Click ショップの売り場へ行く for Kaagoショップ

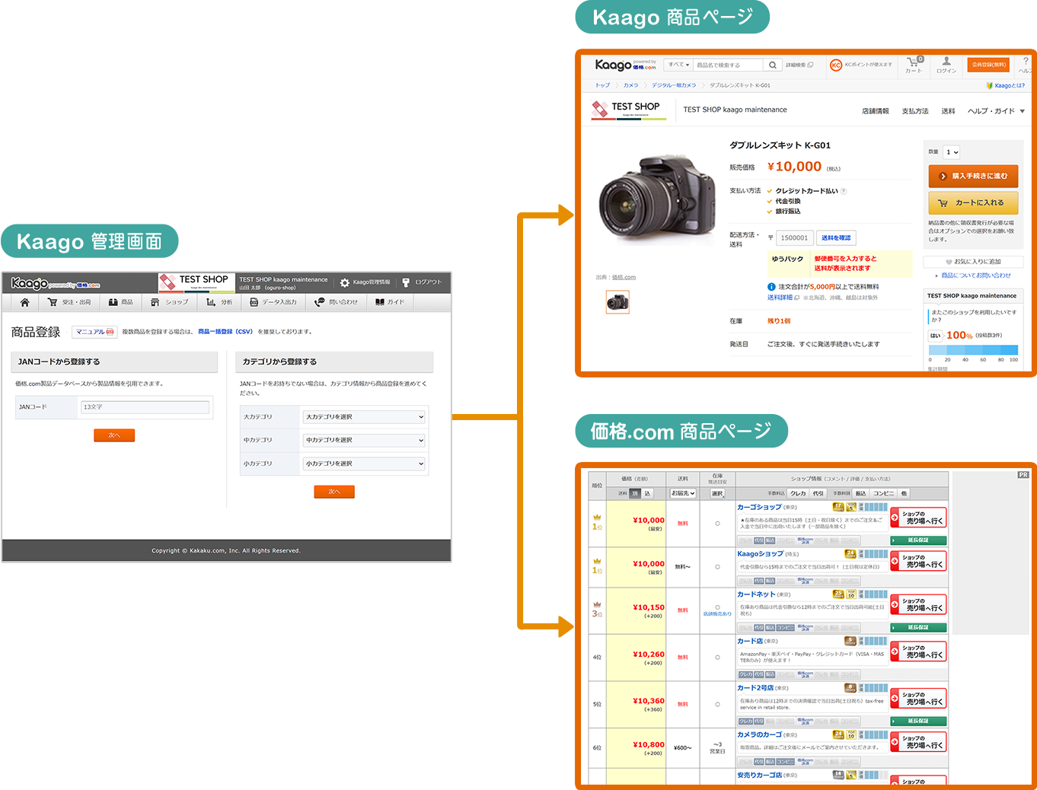(x=919, y=561)
